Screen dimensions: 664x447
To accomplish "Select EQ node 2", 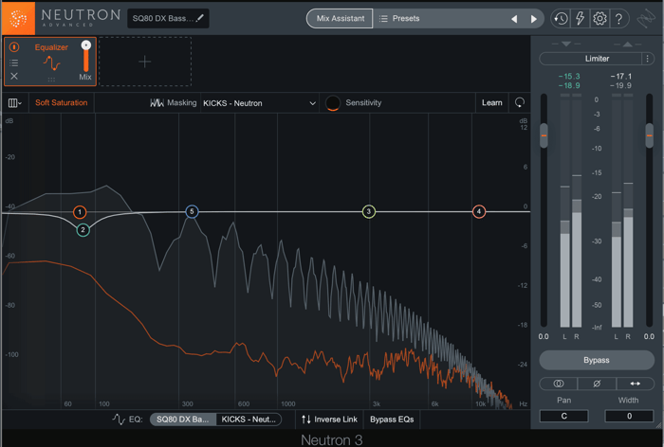I will click(83, 230).
